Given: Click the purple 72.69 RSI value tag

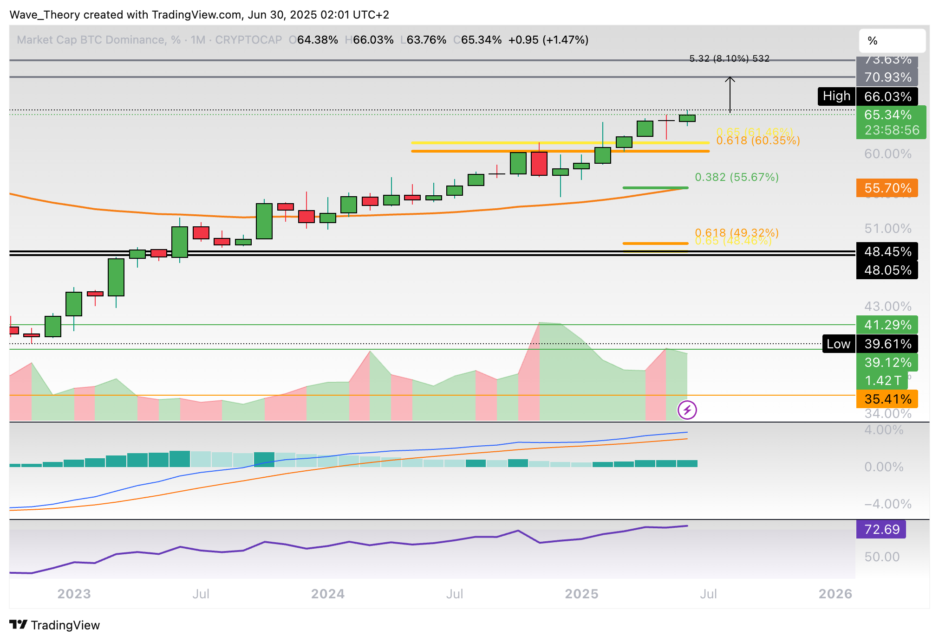Looking at the screenshot, I should (x=881, y=529).
